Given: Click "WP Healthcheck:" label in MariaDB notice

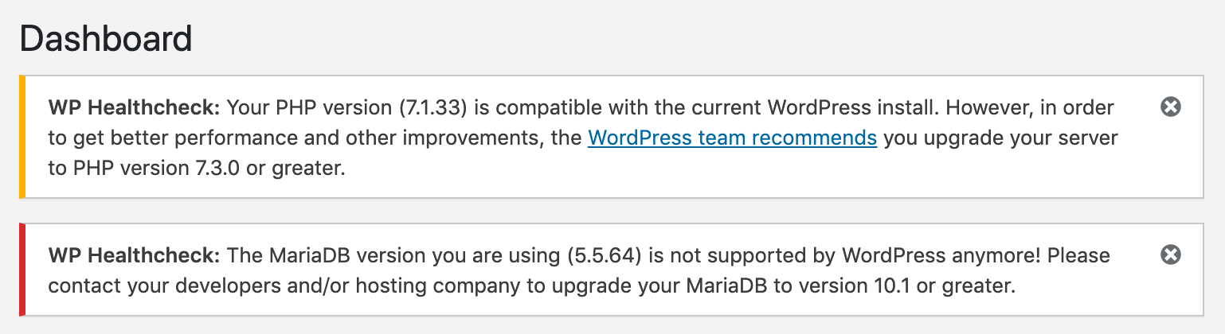Looking at the screenshot, I should (134, 255).
